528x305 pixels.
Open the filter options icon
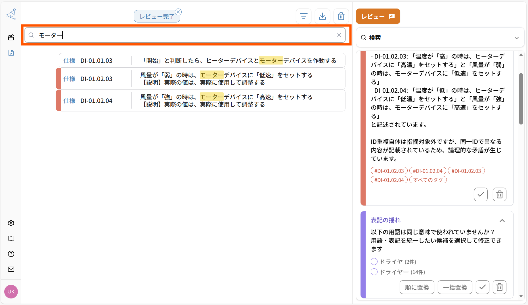point(303,16)
